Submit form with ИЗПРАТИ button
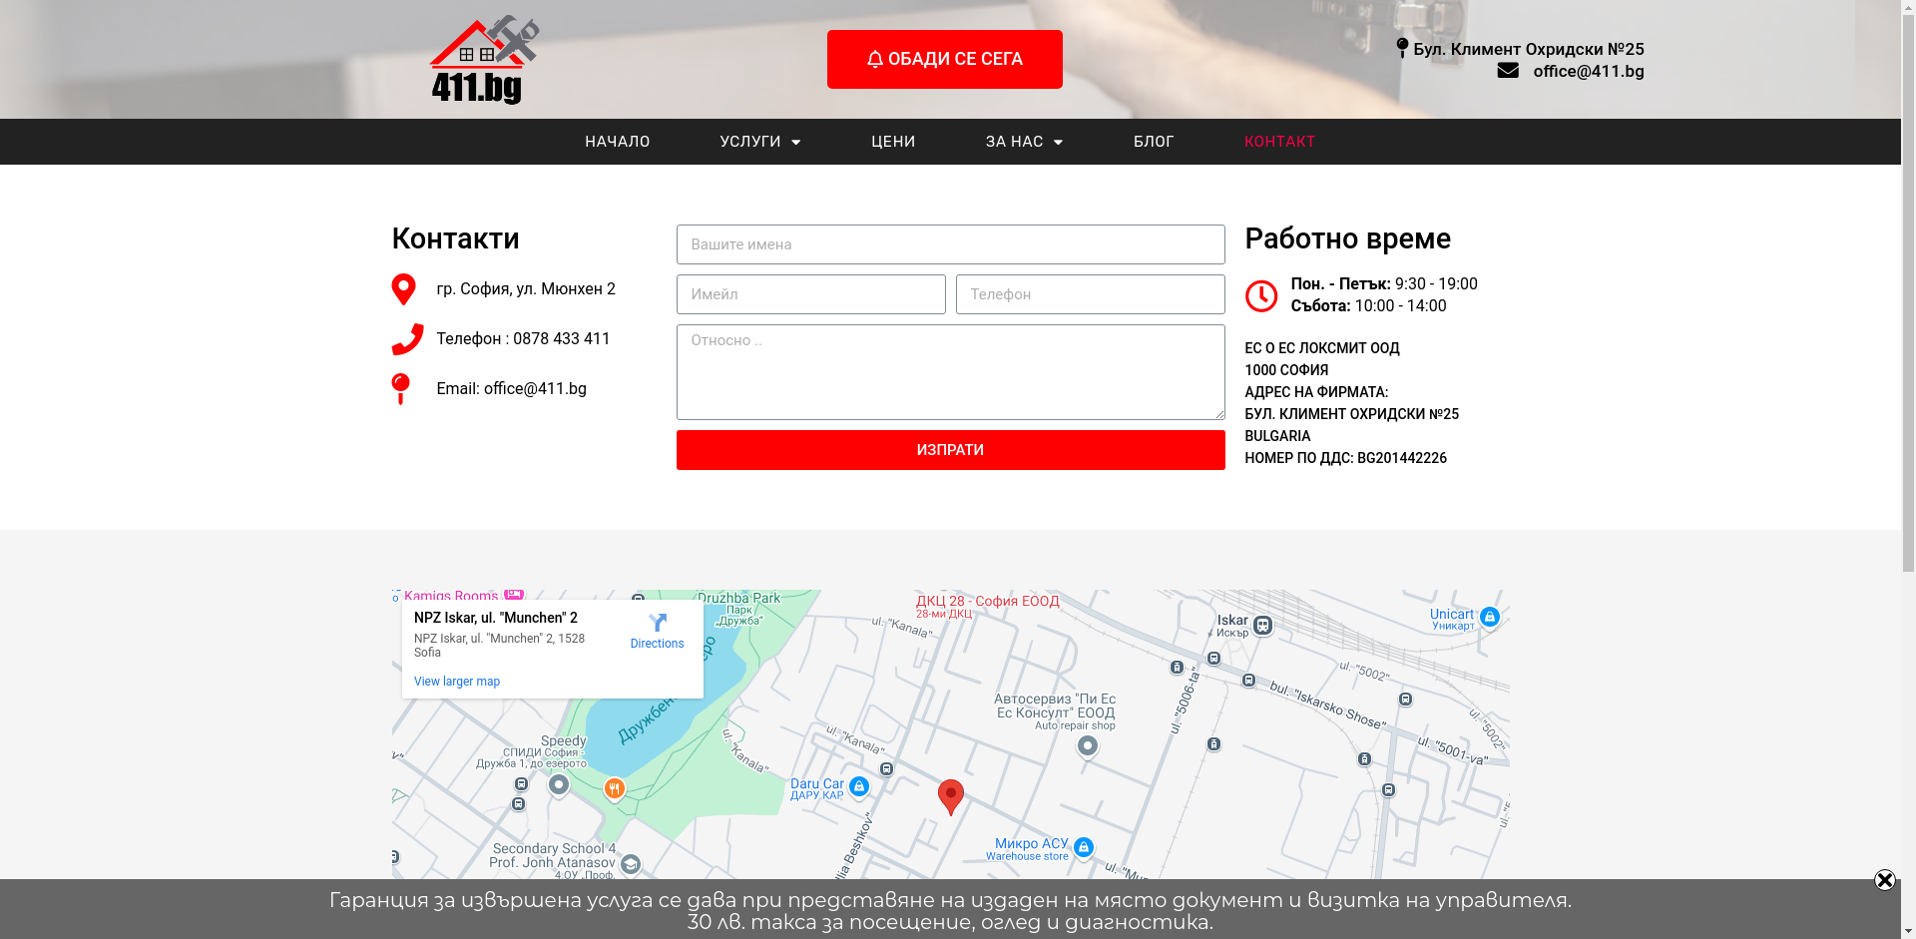This screenshot has width=1916, height=939. [x=950, y=450]
